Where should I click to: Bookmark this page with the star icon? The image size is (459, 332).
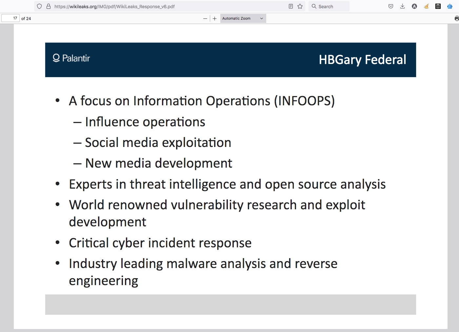300,6
